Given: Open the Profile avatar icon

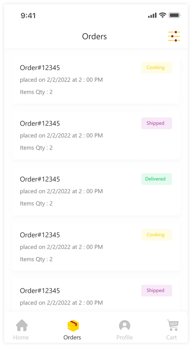Looking at the screenshot, I should pyautogui.click(x=125, y=325).
